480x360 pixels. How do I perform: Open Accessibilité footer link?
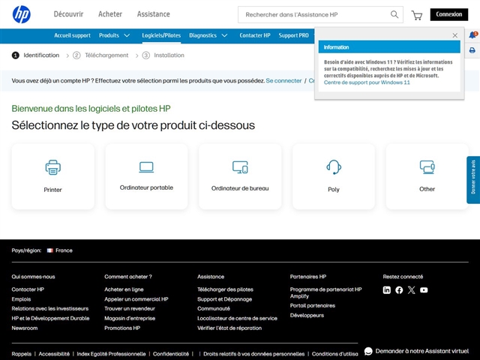pyautogui.click(x=54, y=354)
